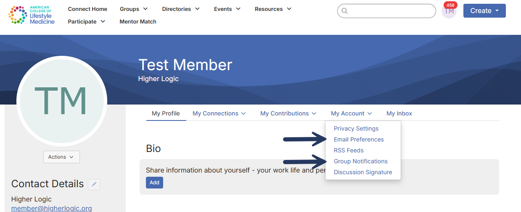
Task: Select Email Preferences from My Account menu
Action: tap(359, 139)
